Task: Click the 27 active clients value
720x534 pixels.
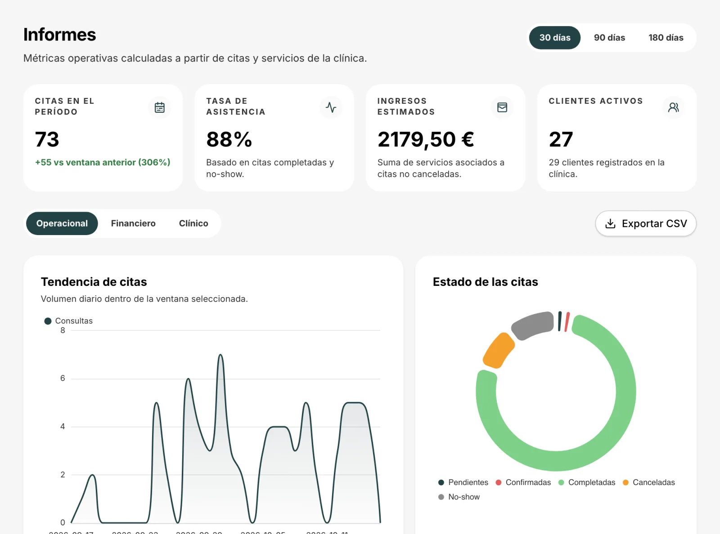Action: [x=561, y=139]
